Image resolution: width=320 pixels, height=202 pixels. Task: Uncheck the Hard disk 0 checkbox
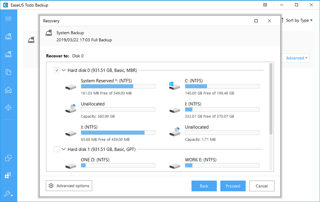coord(57,70)
